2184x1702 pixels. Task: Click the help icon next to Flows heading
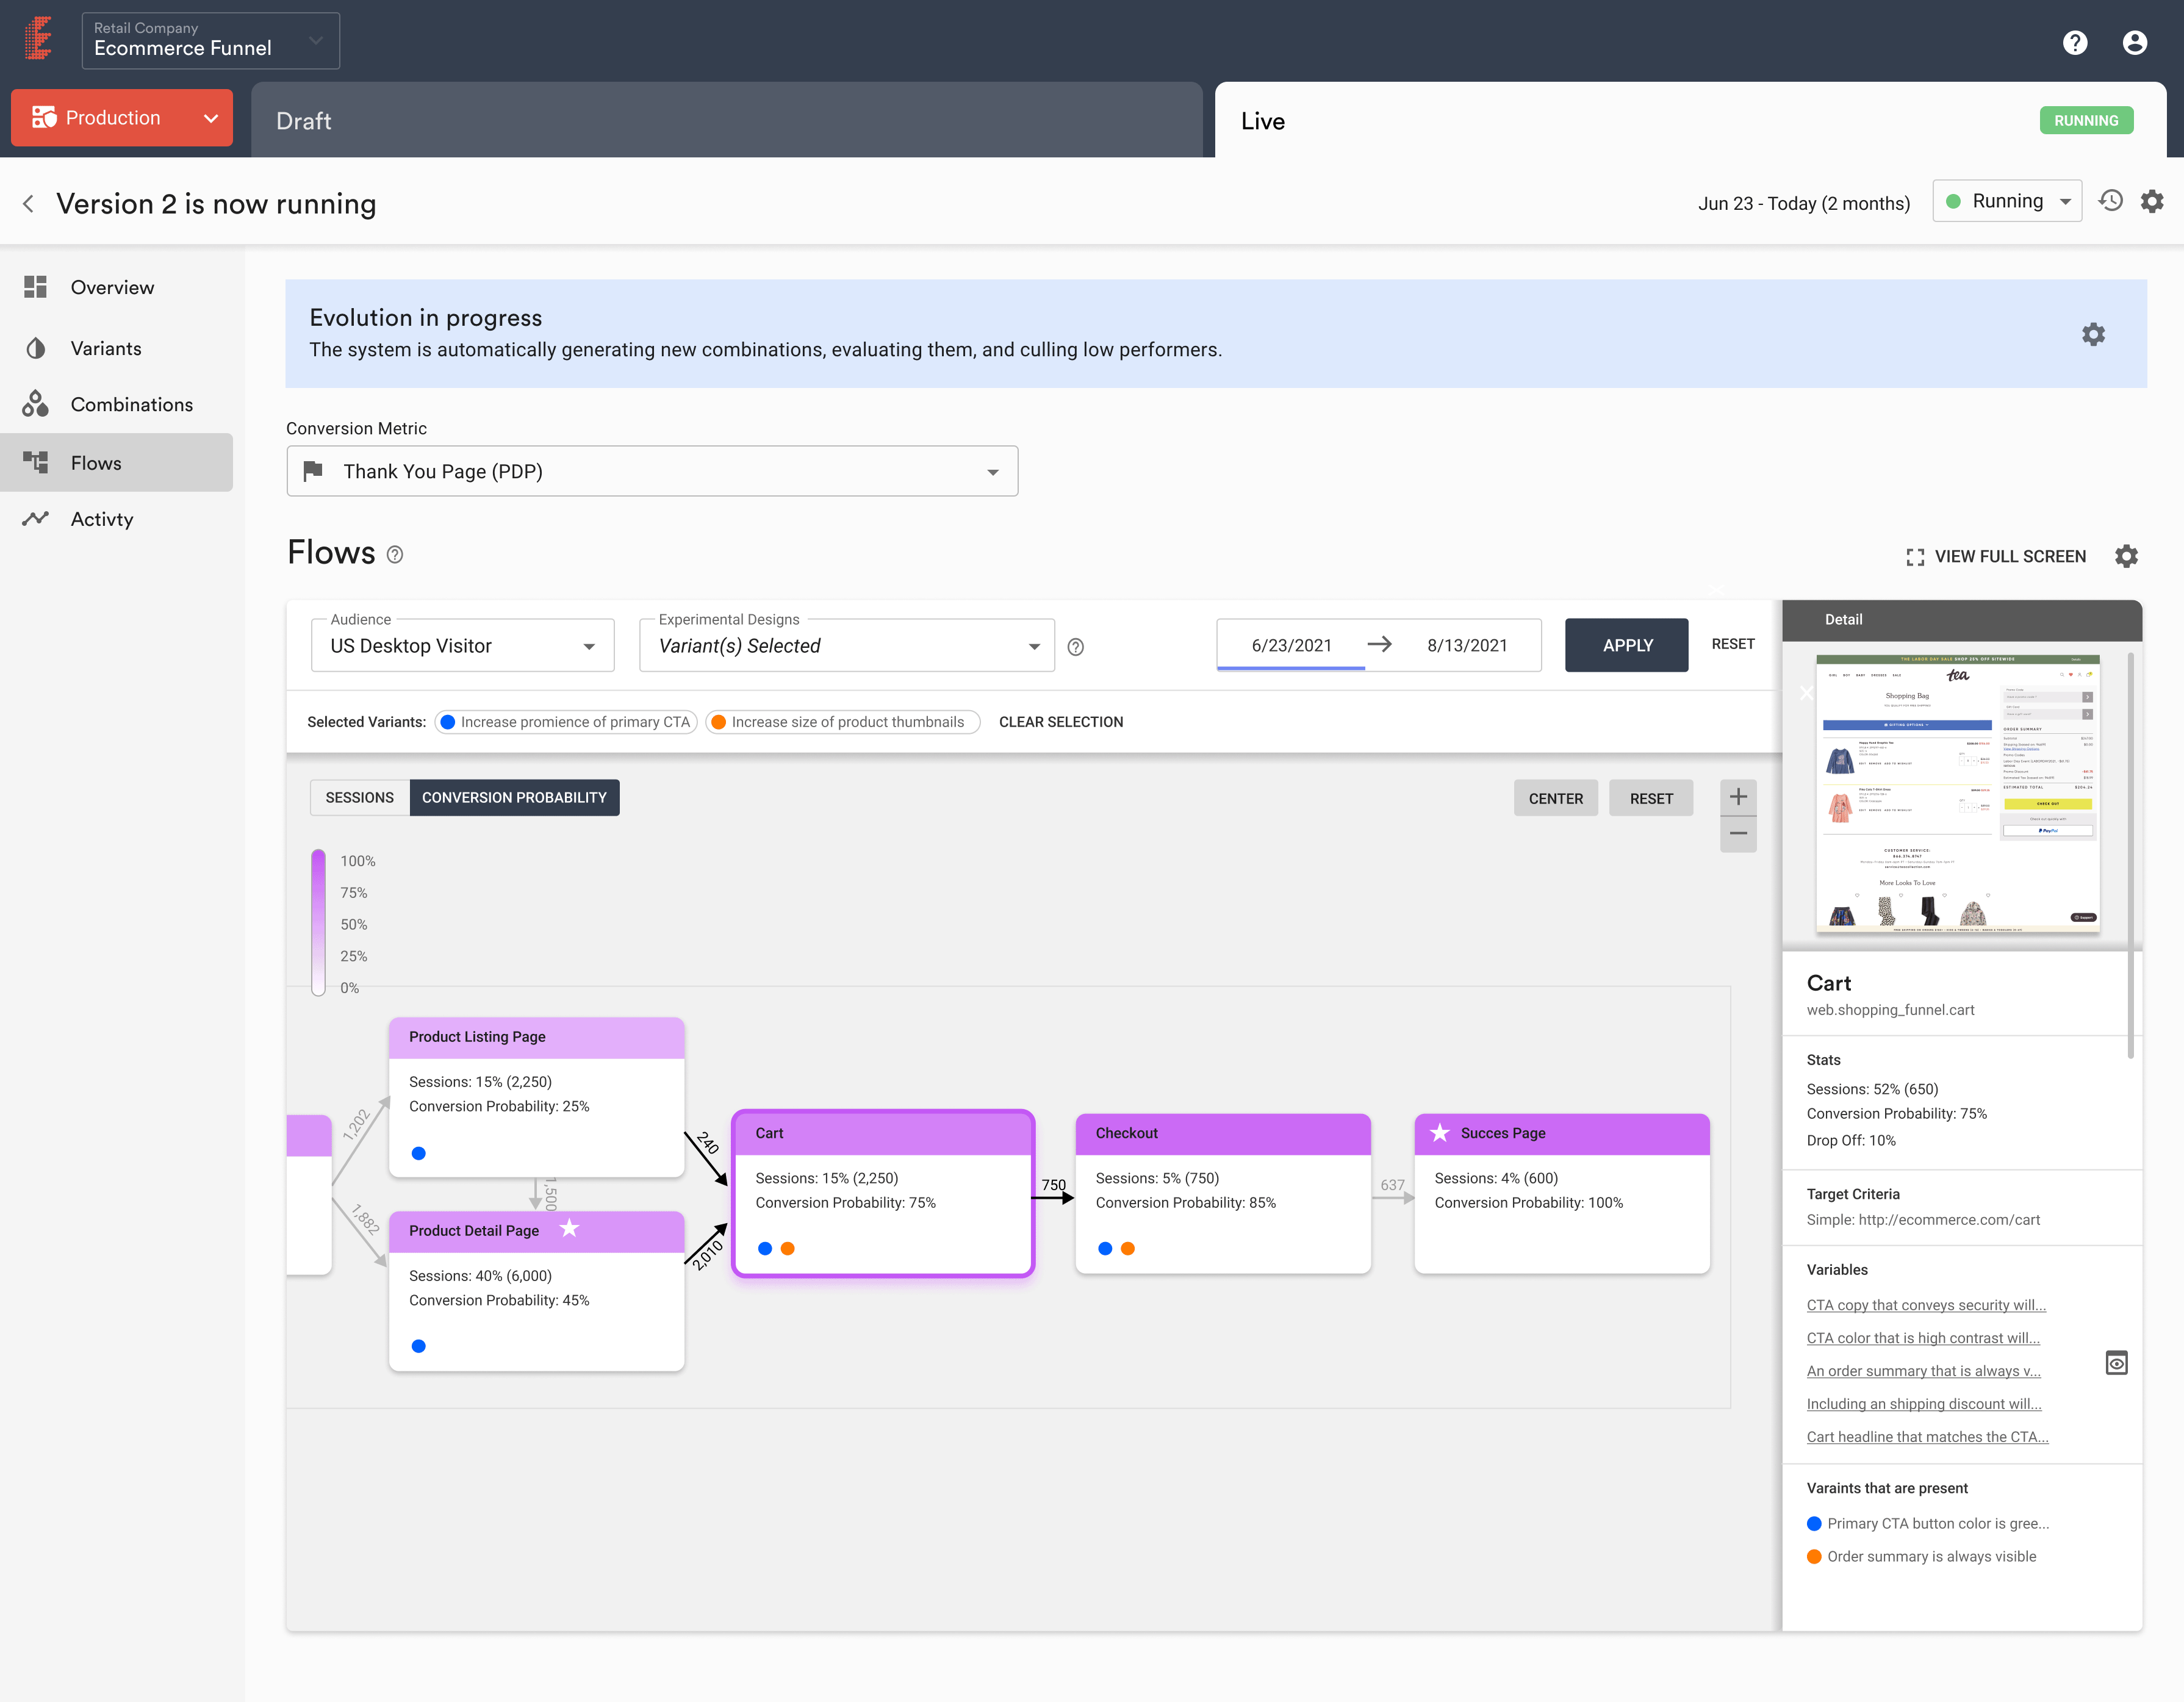click(395, 555)
